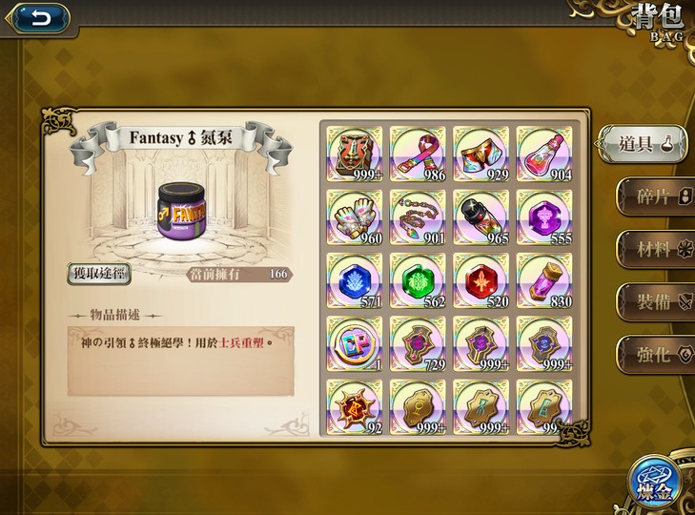Select the gloves item showing 960
Viewport: 695px width, 515px height.
click(355, 216)
